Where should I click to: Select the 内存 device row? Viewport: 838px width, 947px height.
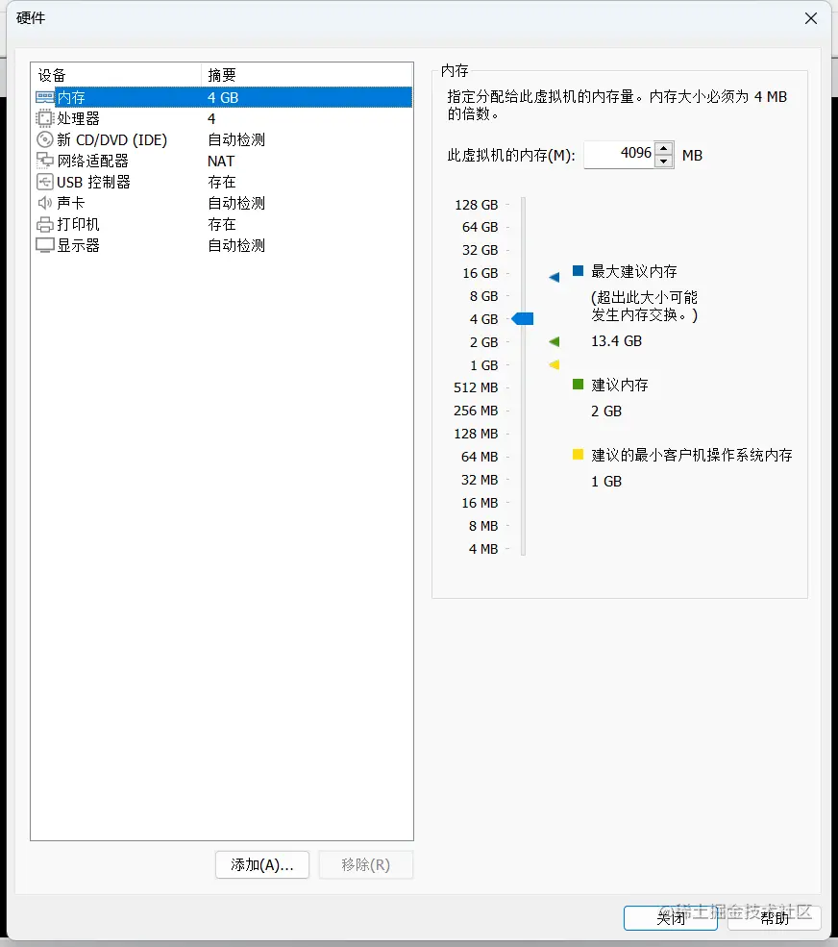[222, 97]
